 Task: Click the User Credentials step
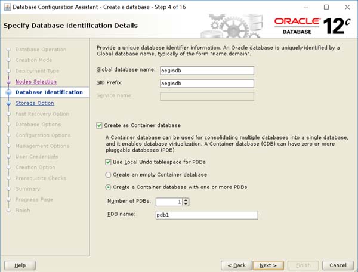pos(37,157)
